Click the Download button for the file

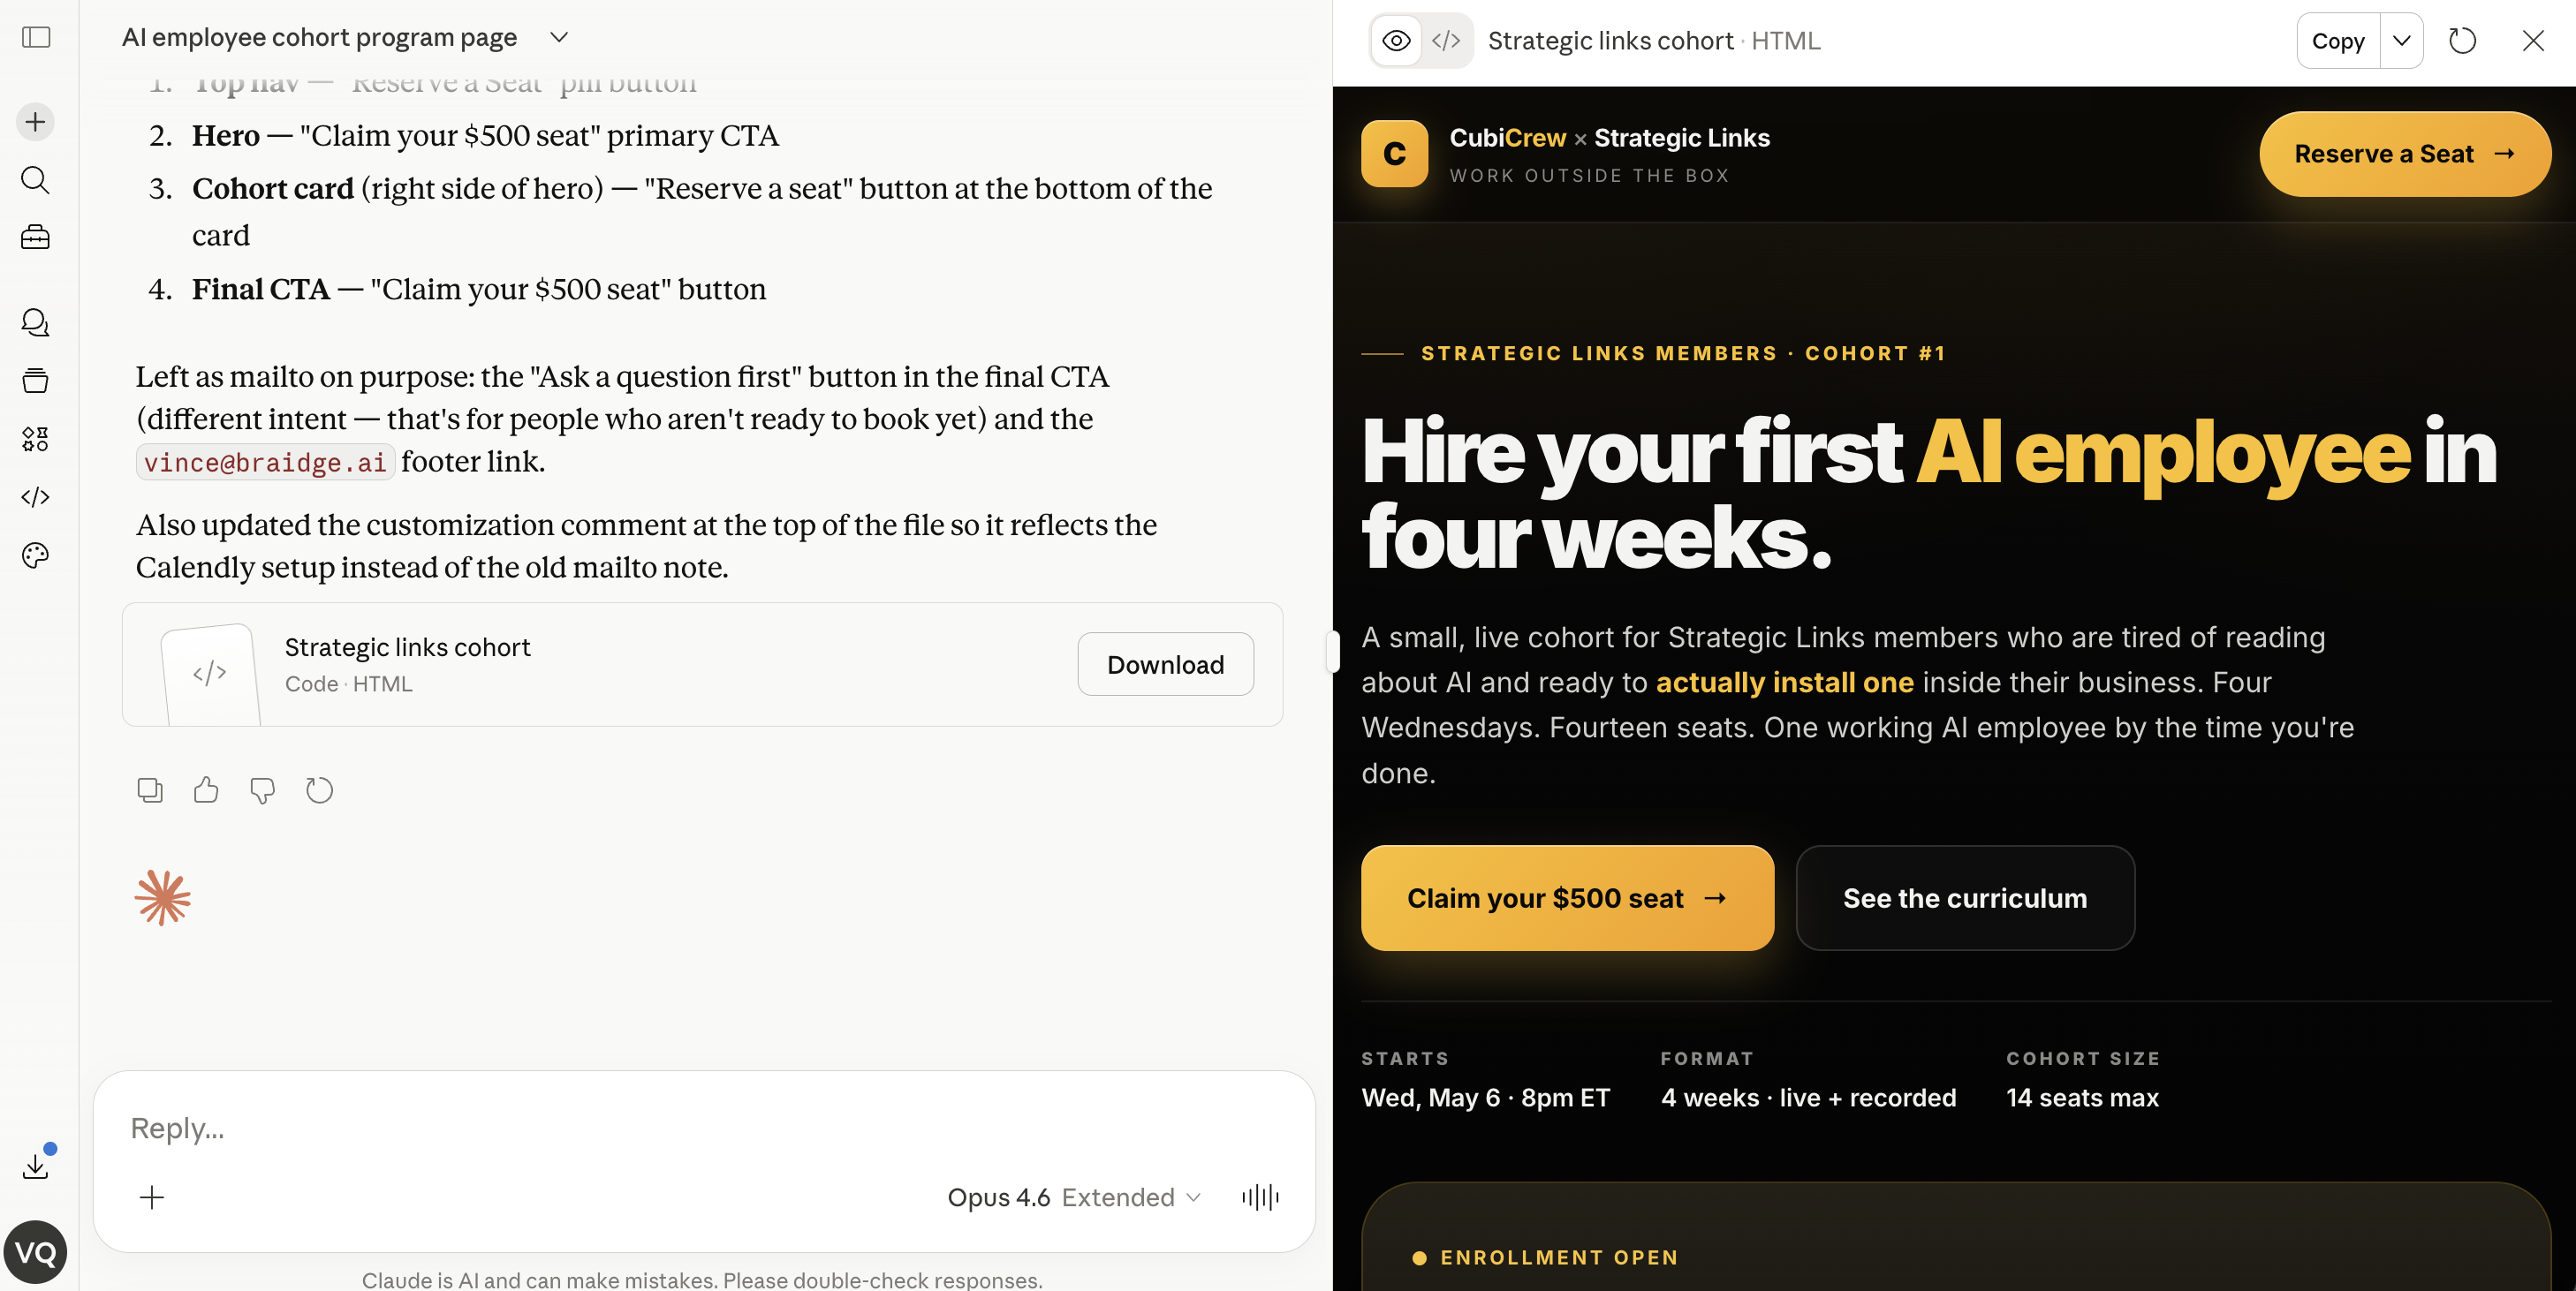[1165, 664]
